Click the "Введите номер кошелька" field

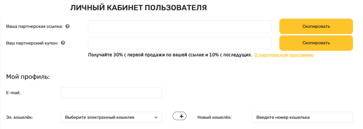click(302, 117)
